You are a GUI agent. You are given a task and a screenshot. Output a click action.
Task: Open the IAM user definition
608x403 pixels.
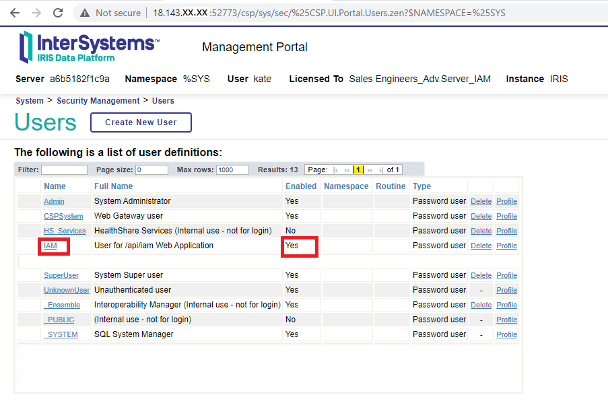(x=50, y=246)
